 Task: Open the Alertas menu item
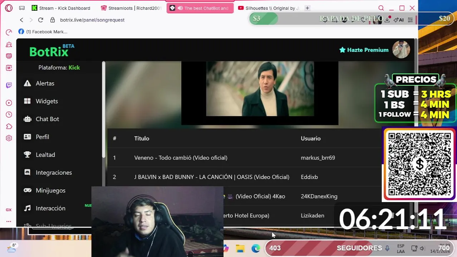tap(45, 83)
